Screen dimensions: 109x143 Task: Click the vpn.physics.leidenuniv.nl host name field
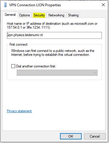pyautogui.click(x=54, y=35)
